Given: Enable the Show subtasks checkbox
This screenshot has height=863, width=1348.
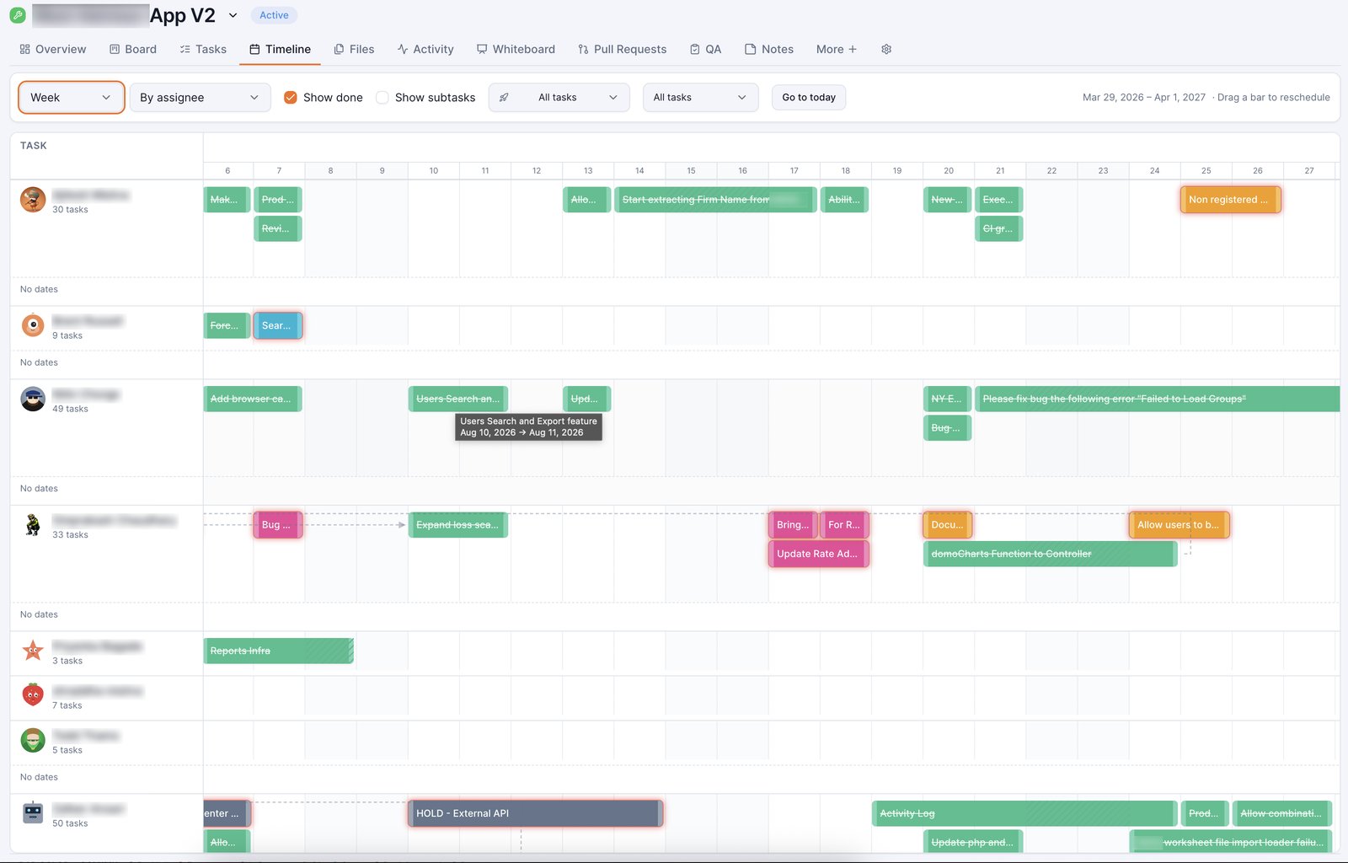Looking at the screenshot, I should coord(382,98).
